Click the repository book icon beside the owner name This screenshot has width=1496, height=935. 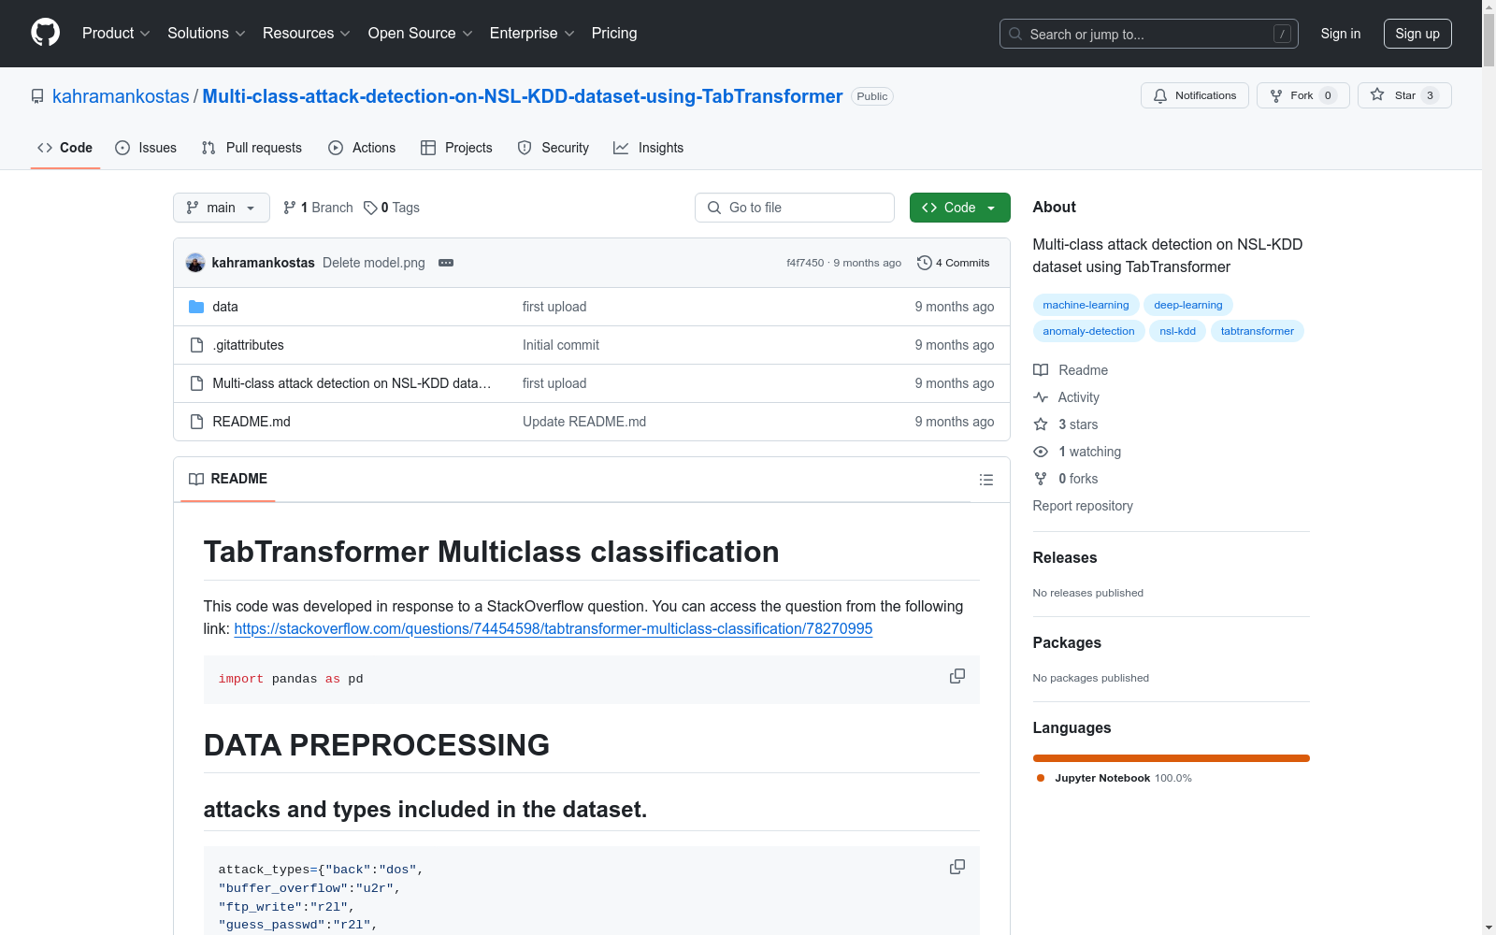37,96
